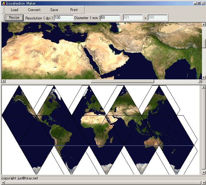This screenshot has height=185, width=206.
Task: Focus the Diameter mm input field
Action: point(110,18)
